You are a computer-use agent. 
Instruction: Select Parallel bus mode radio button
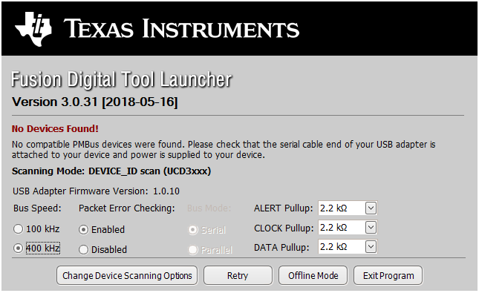(x=193, y=250)
